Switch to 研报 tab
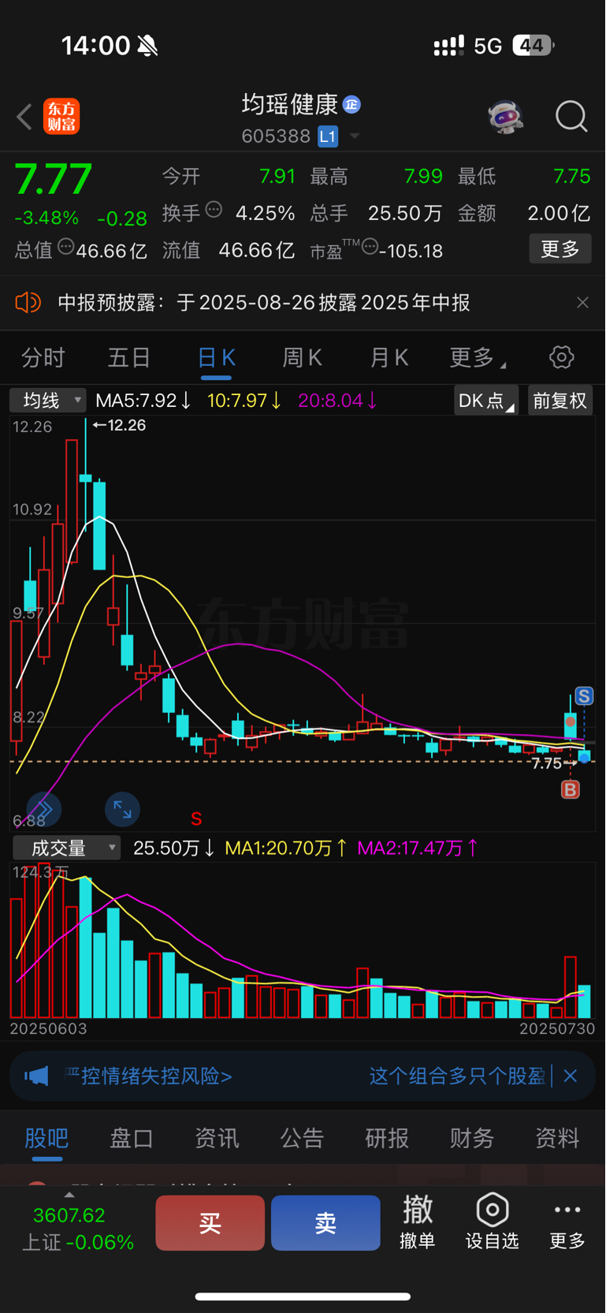The image size is (606, 1313). pos(387,1138)
